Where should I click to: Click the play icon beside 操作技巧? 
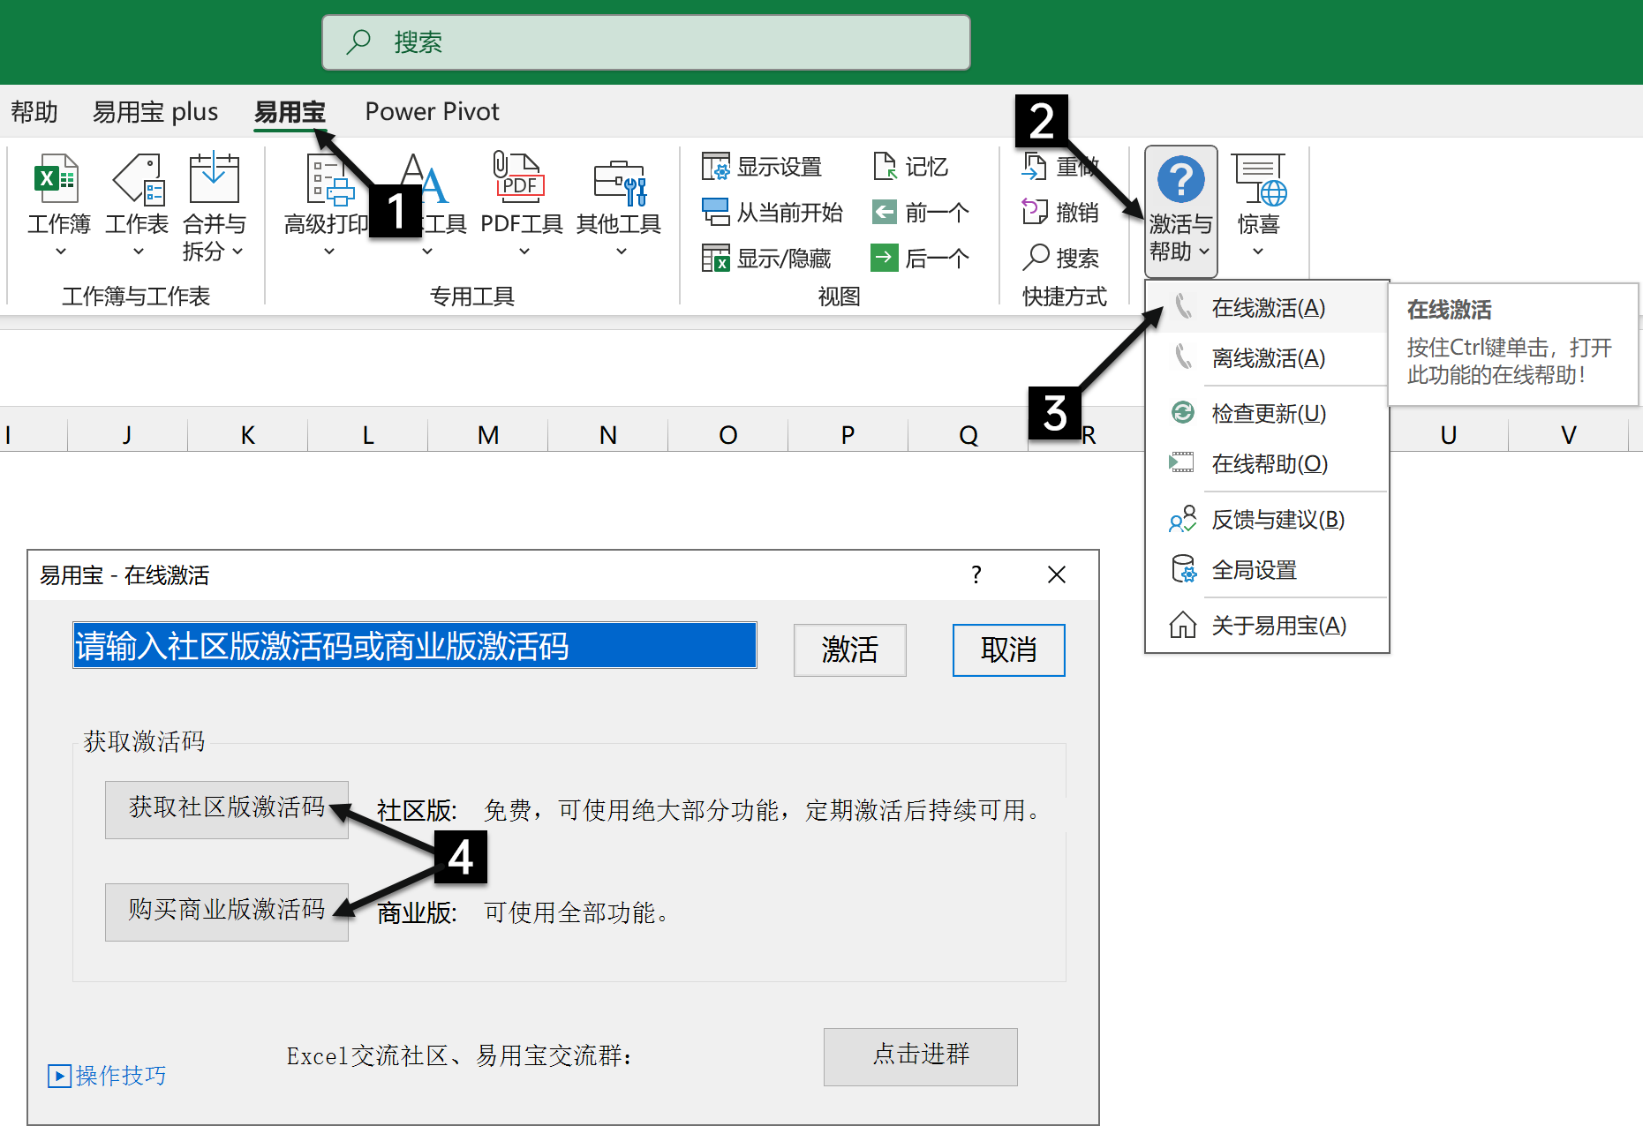pyautogui.click(x=59, y=1076)
